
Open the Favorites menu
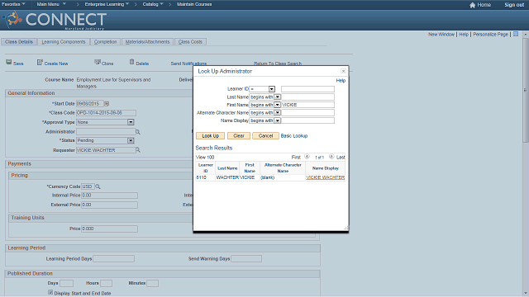(x=13, y=4)
